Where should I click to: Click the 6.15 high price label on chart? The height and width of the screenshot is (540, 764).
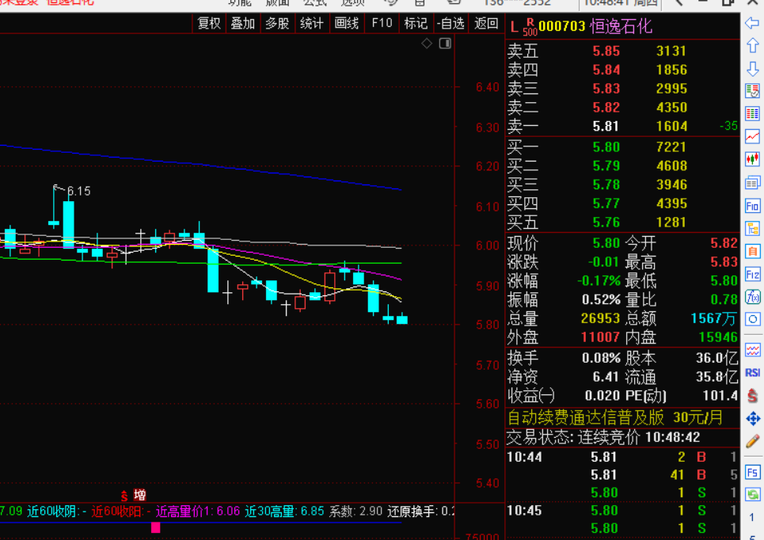click(x=79, y=191)
